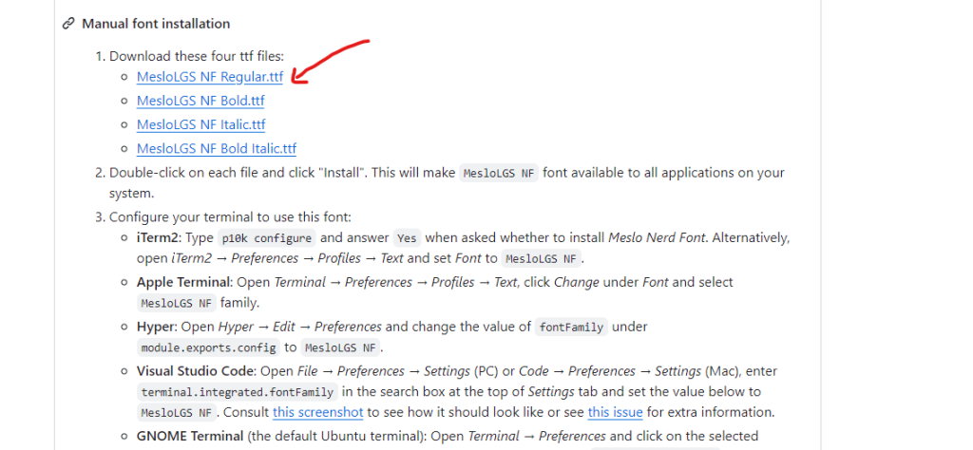Click the bold "Hyper" label
Image resolution: width=973 pixels, height=450 pixels.
point(155,327)
